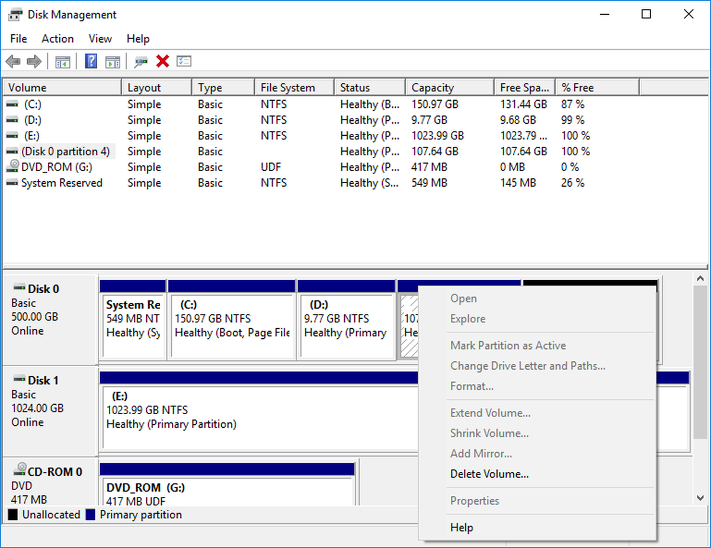The height and width of the screenshot is (548, 711).
Task: Choose Delete Volume... from the context menu
Action: [x=489, y=474]
